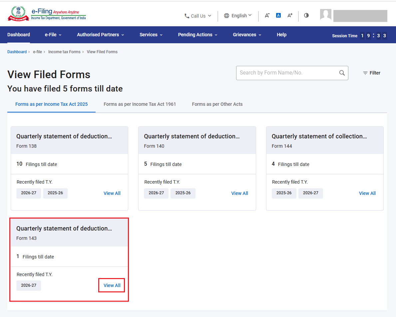Click the user profile avatar
Screen dimensions: 396x317
[x=325, y=15]
